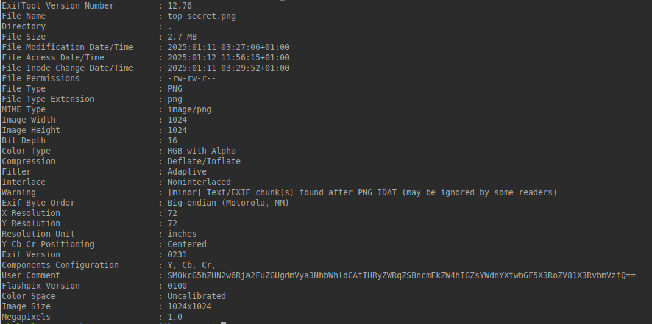This screenshot has height=324, width=652.
Task: Click the Interlace value Noninterlaced
Action: pos(199,182)
